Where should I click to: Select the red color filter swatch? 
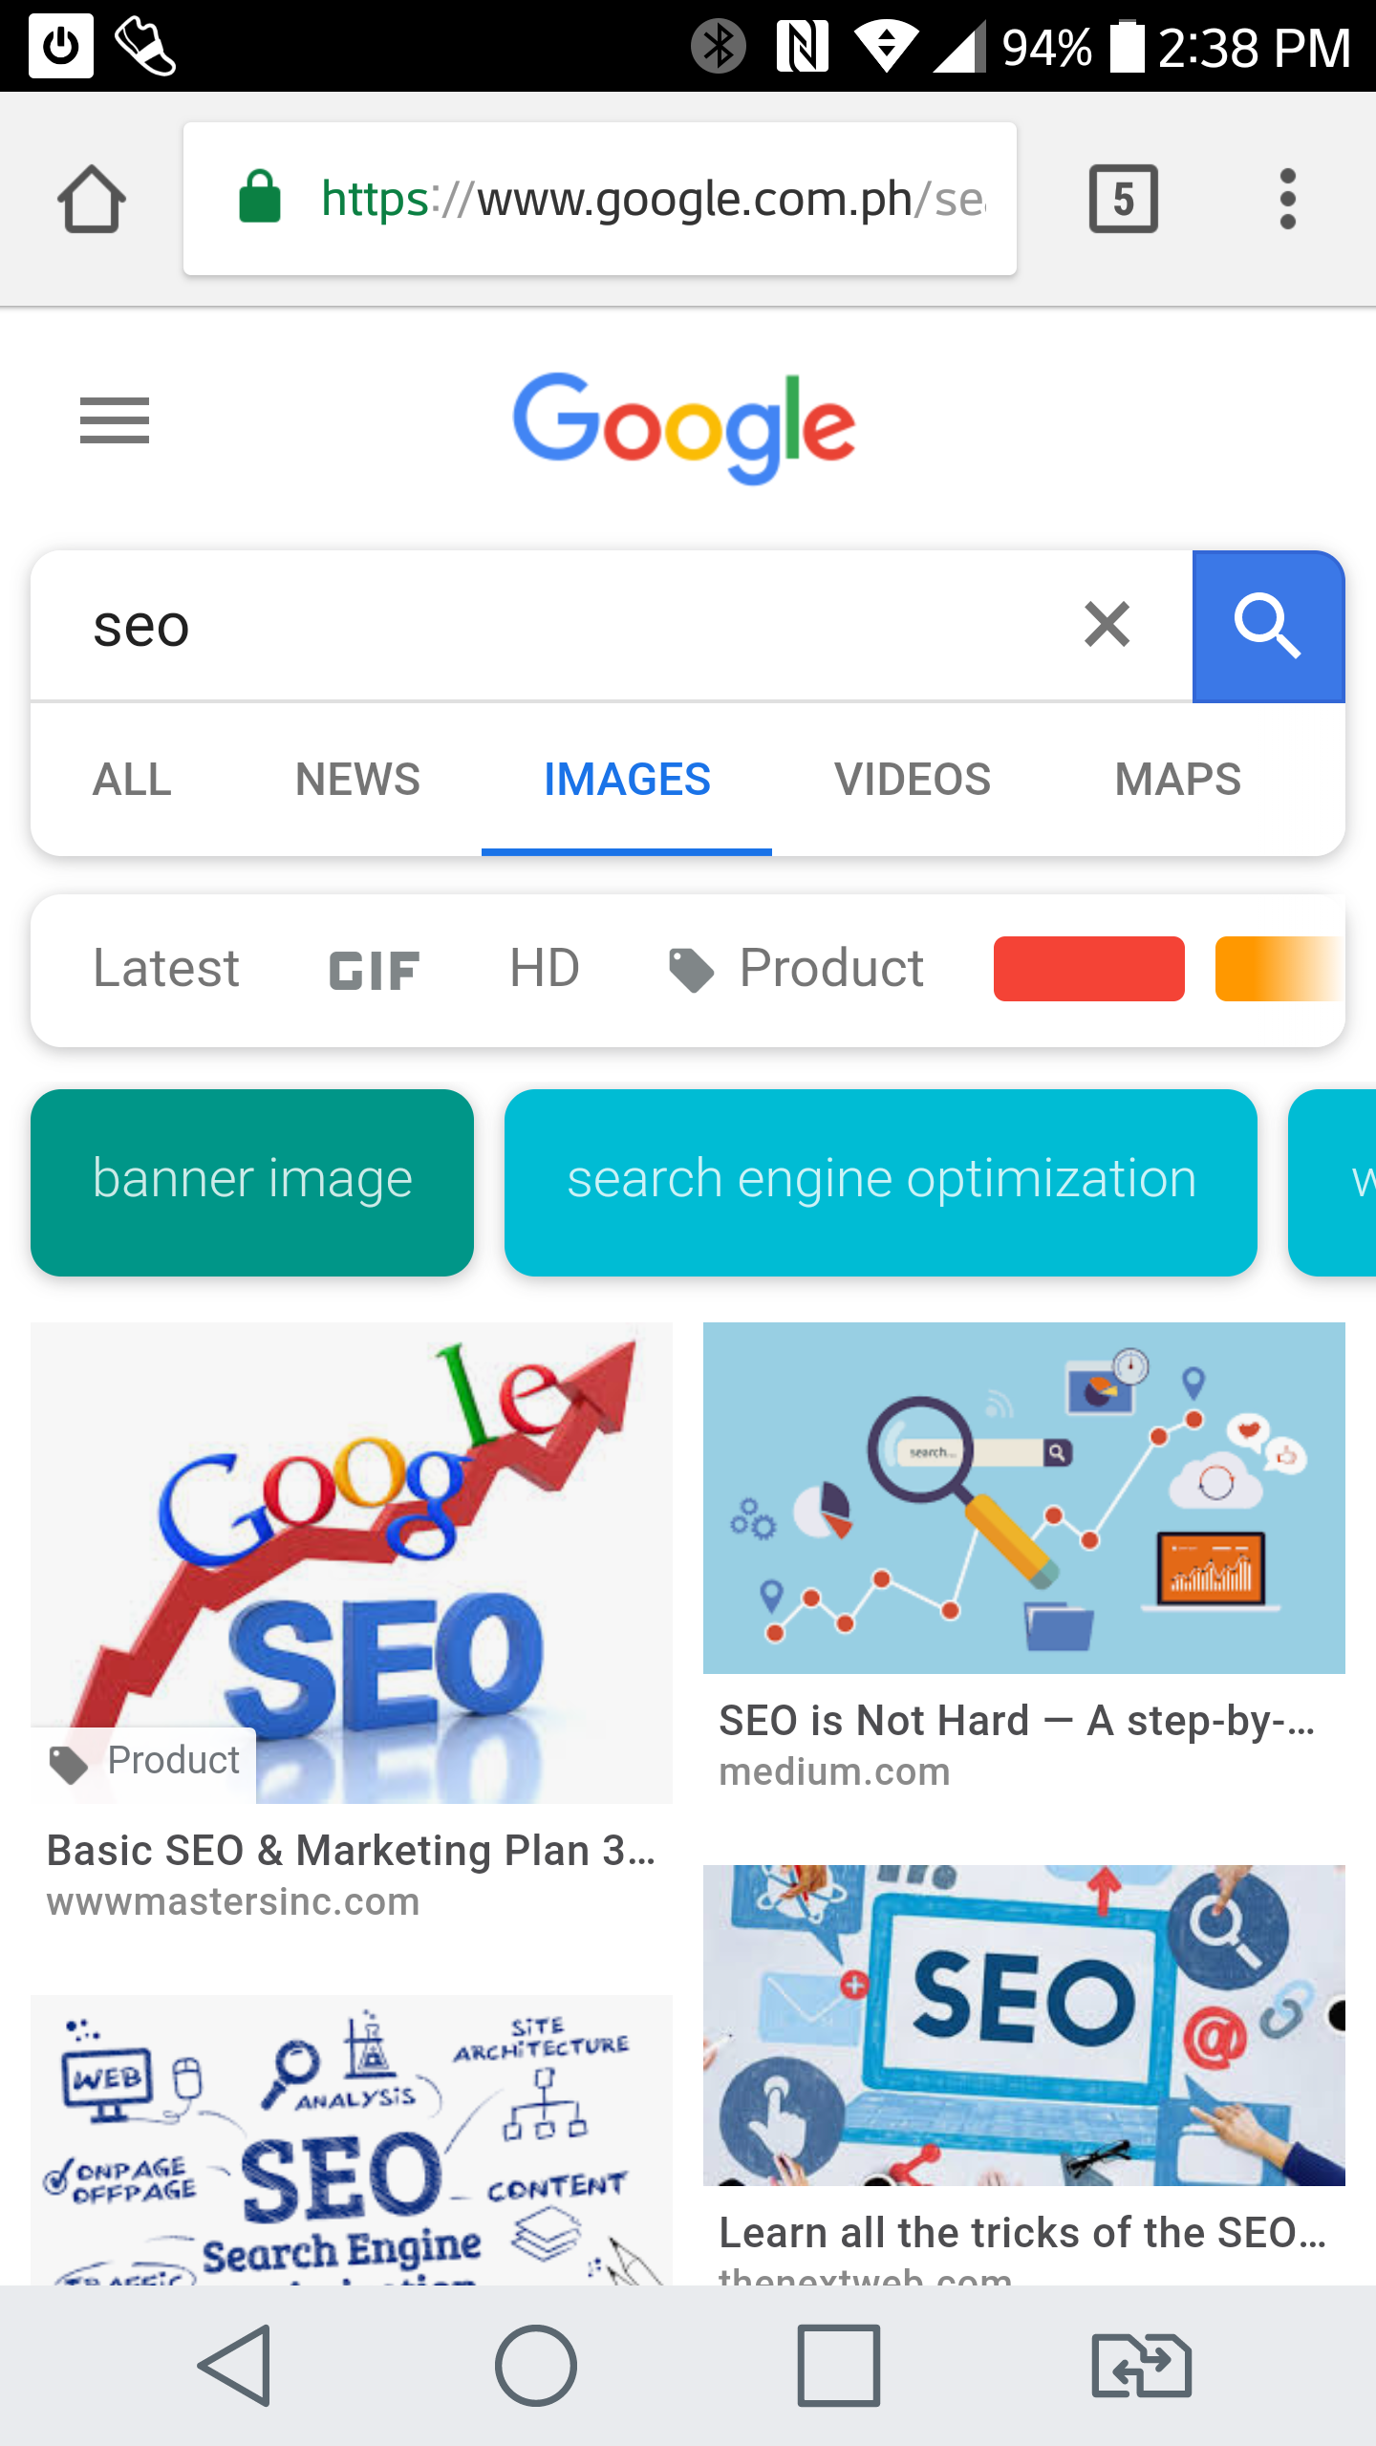tap(1088, 969)
